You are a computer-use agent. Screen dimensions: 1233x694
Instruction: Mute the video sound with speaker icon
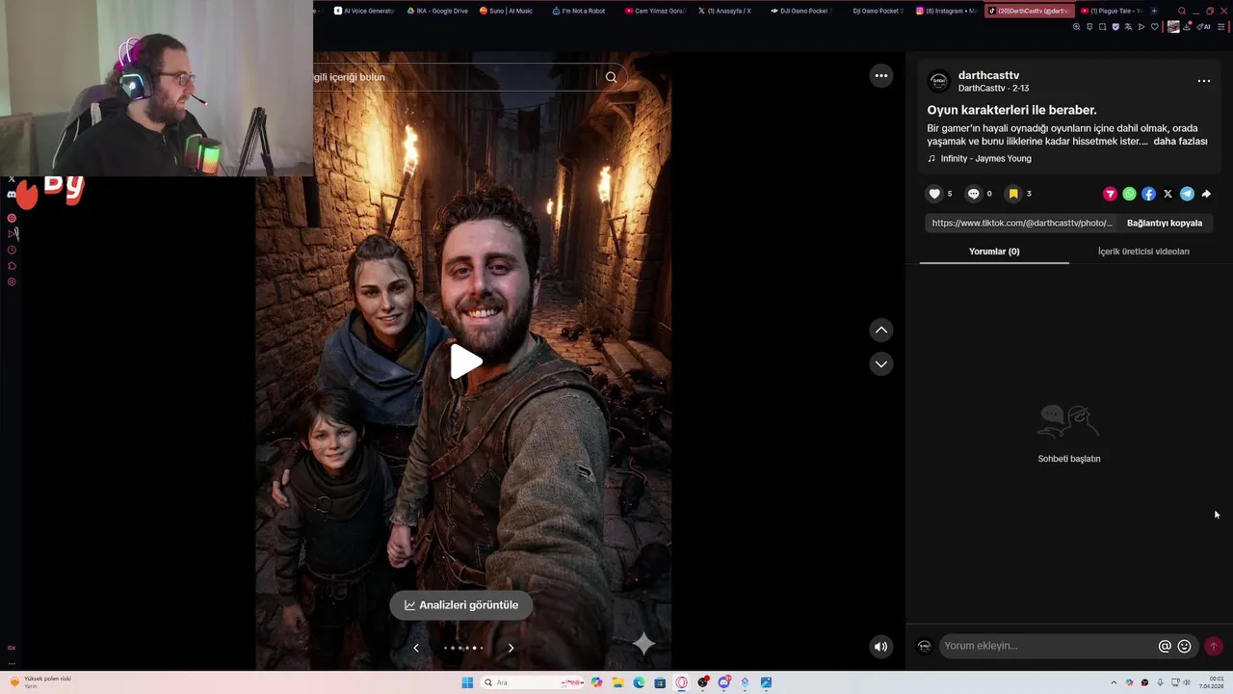coord(880,647)
